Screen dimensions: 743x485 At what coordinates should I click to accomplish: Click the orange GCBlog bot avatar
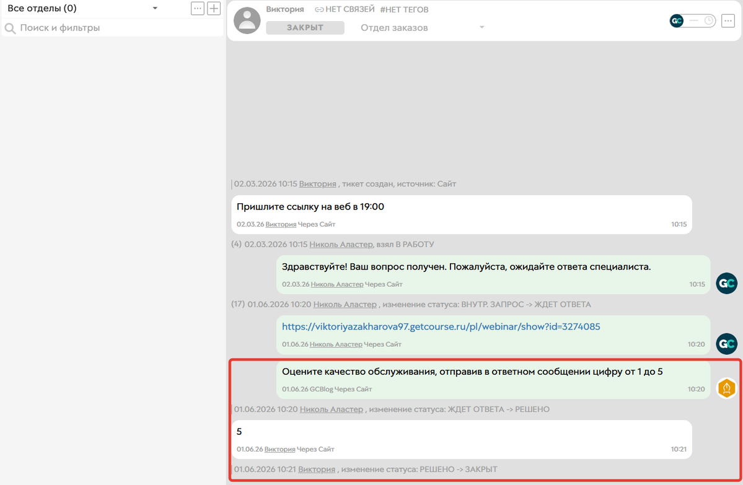pos(726,388)
